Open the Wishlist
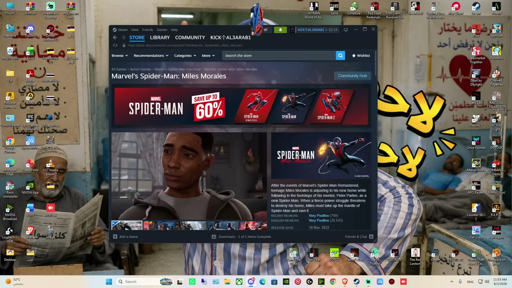This screenshot has width=512, height=288. 361,56
